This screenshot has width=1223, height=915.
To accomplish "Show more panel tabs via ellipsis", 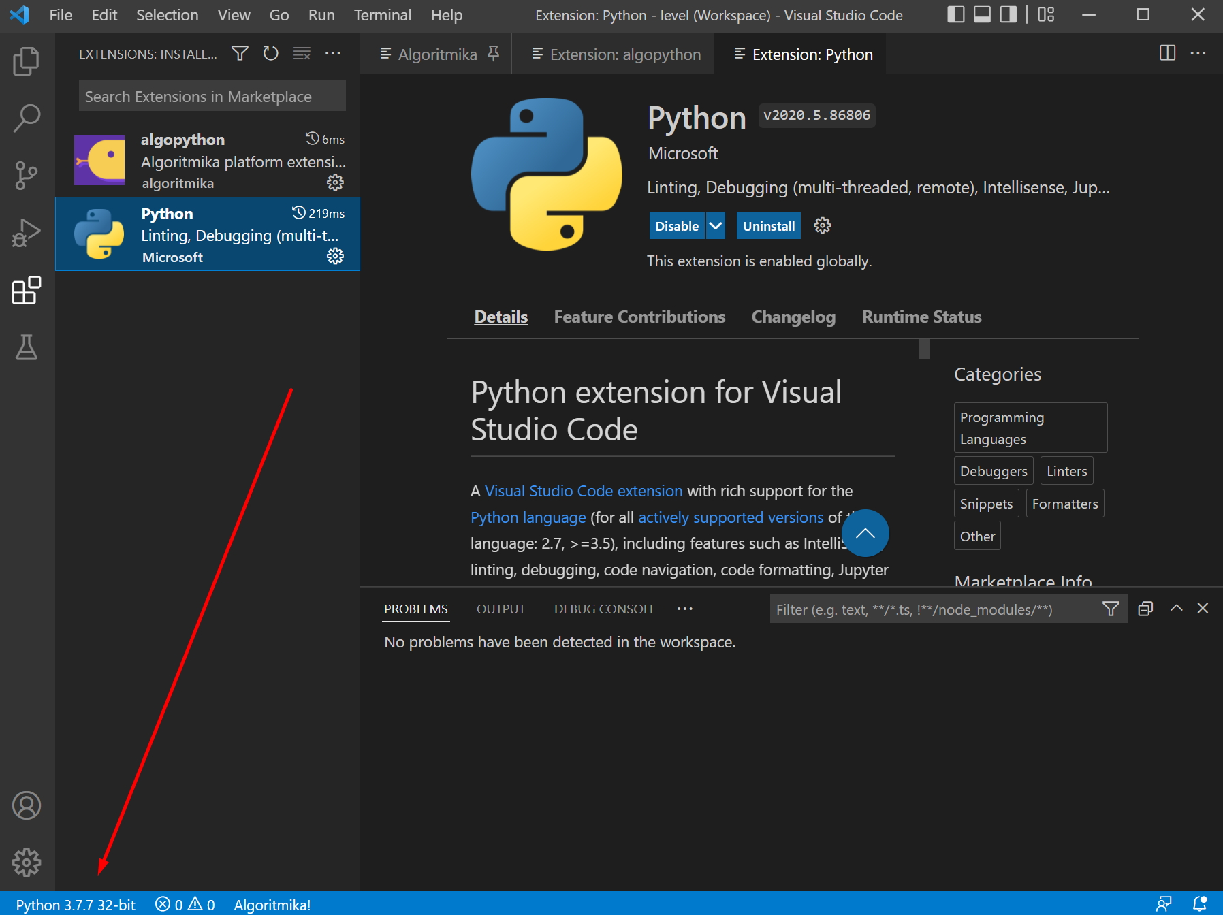I will 685,609.
